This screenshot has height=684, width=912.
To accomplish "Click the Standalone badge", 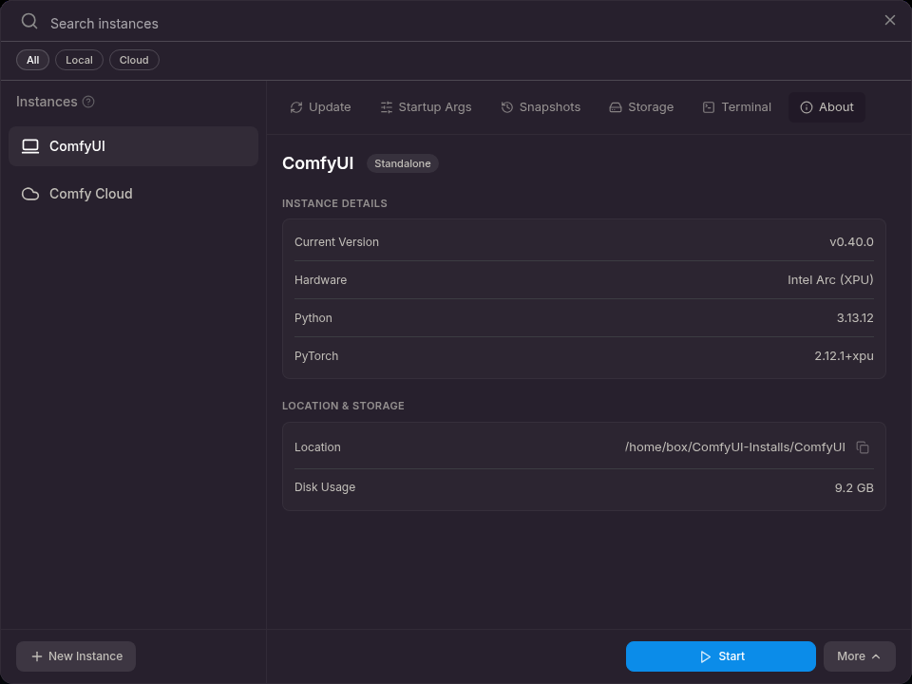I will [403, 163].
